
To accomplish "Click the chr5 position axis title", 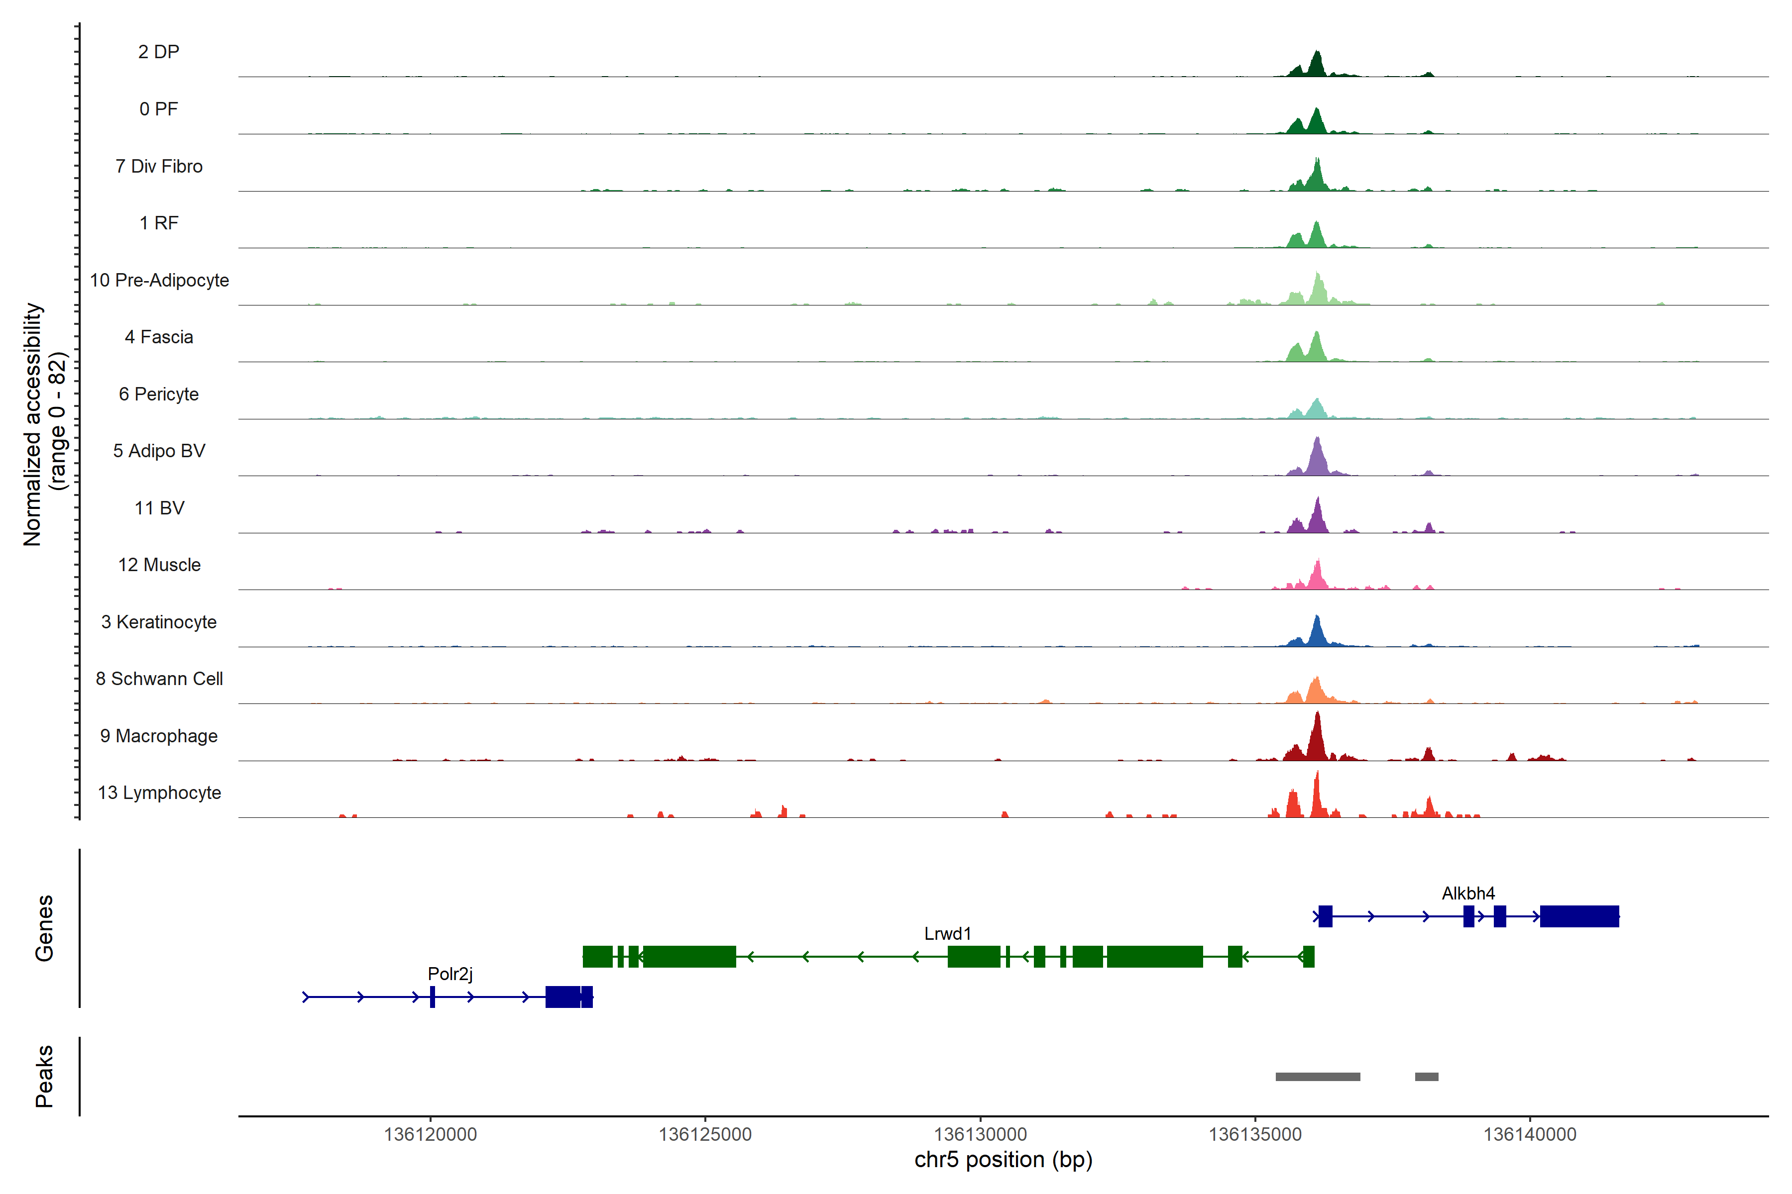I will click(x=1003, y=1160).
